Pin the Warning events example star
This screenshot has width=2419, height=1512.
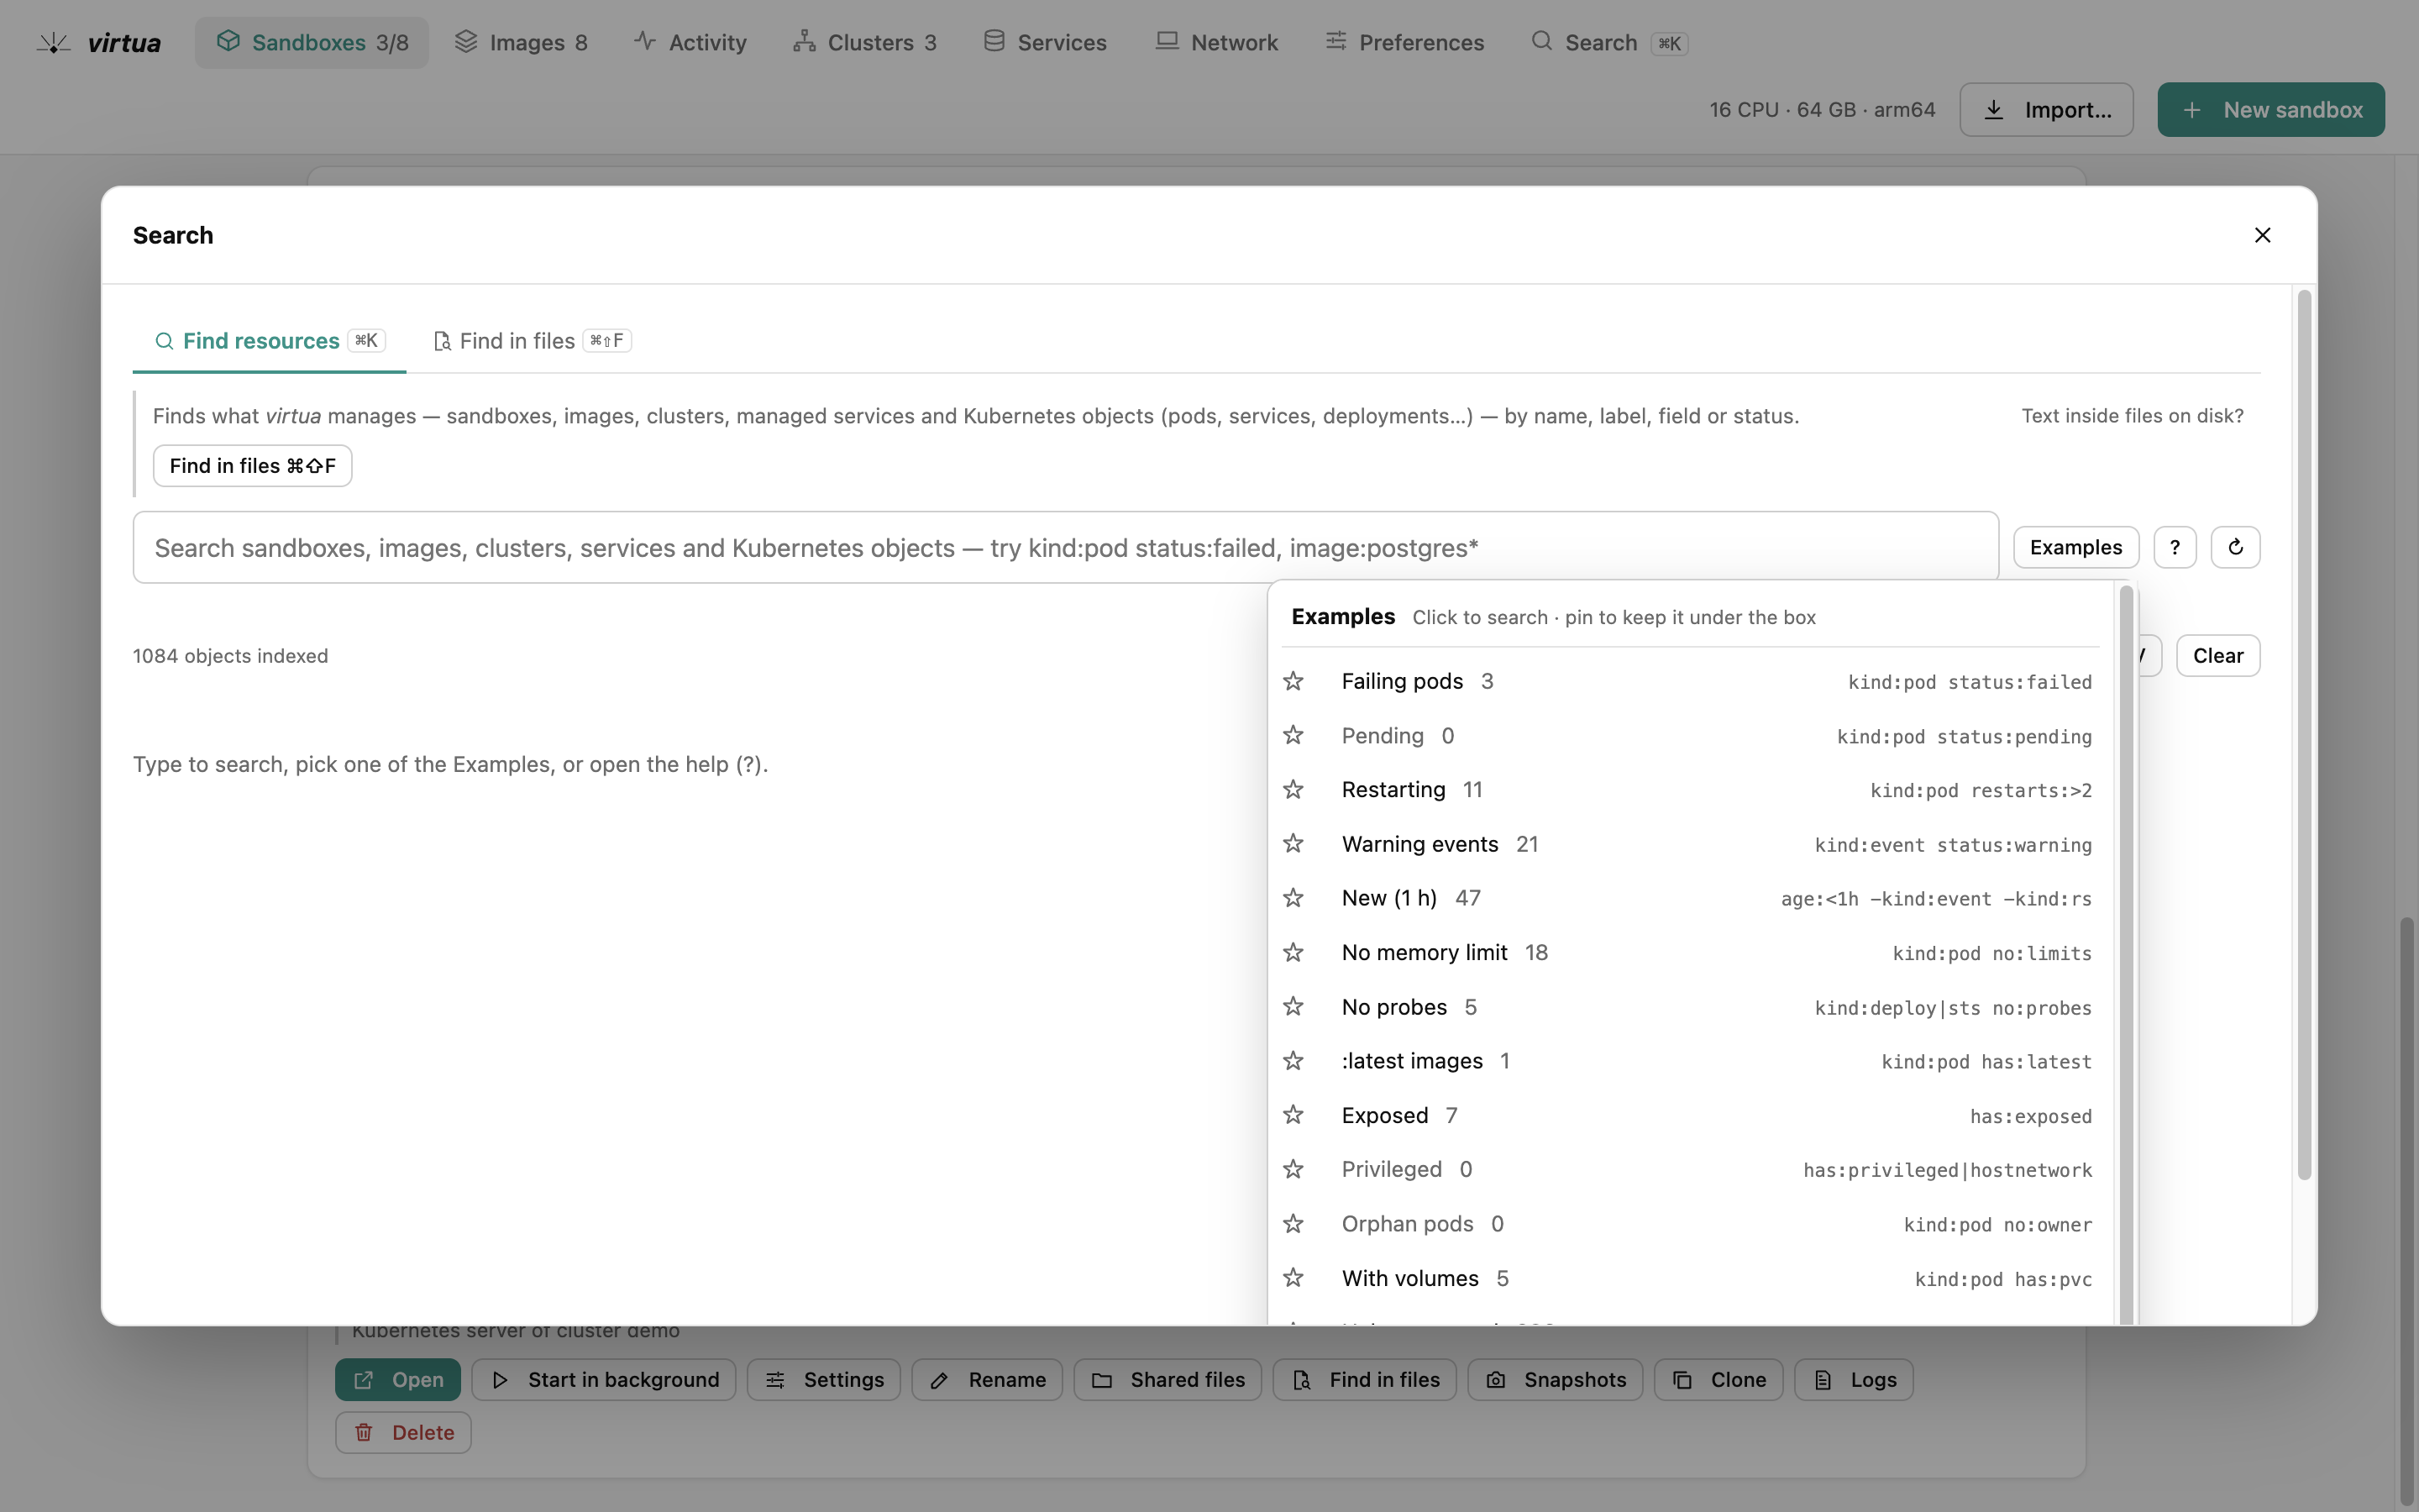[1293, 843]
